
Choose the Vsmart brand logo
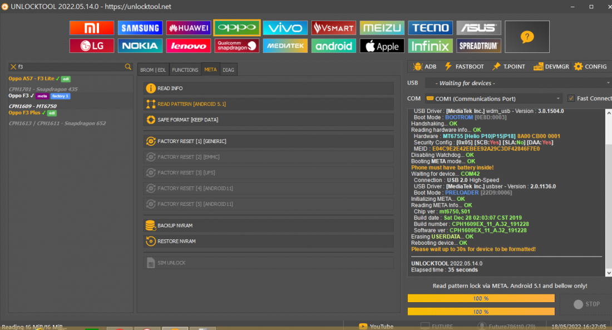(x=334, y=28)
